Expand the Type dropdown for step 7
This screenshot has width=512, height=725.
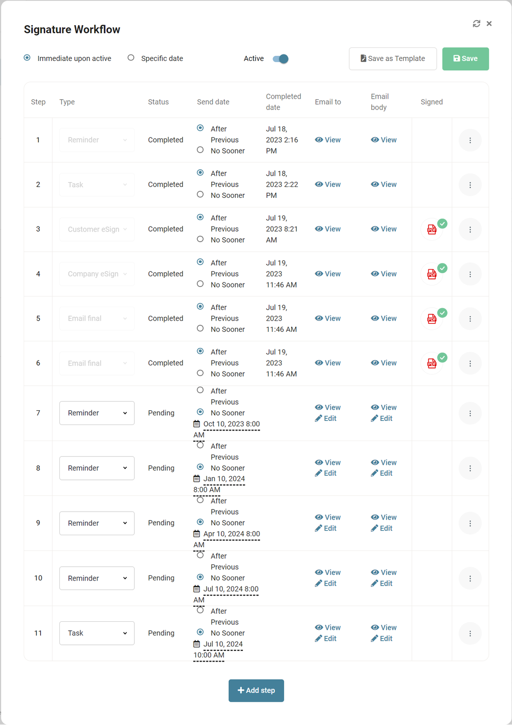(x=97, y=413)
